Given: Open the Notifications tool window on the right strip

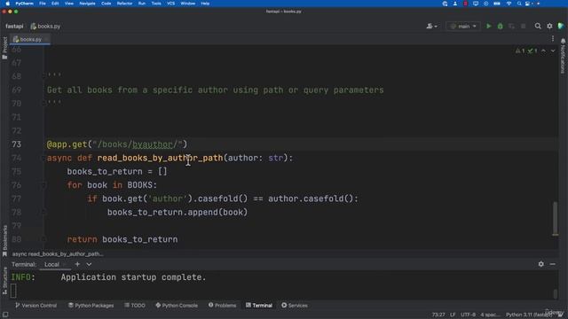Looking at the screenshot, I should click(563, 56).
